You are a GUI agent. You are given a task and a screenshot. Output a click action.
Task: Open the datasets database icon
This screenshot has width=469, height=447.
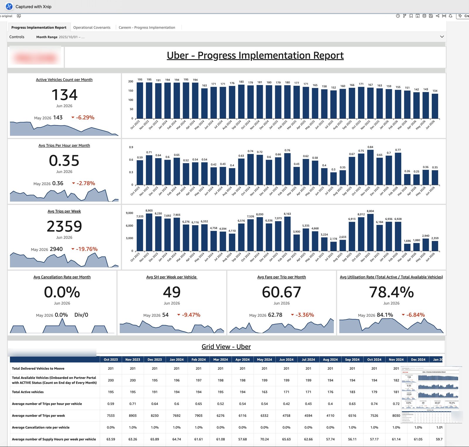(424, 16)
